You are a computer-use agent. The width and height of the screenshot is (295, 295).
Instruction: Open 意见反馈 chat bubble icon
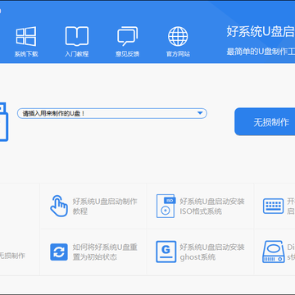127,36
